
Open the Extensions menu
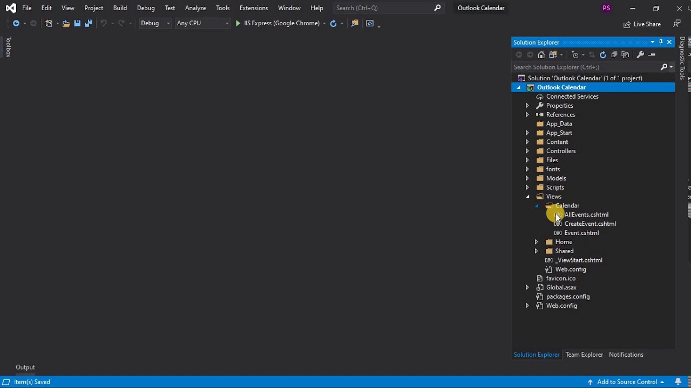pos(254,8)
